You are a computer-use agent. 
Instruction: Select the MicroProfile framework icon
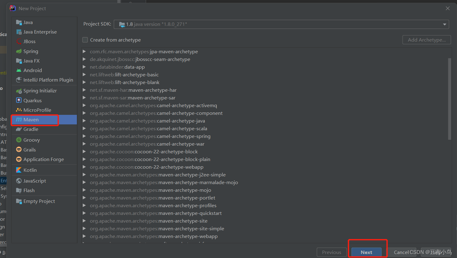pyautogui.click(x=36, y=110)
